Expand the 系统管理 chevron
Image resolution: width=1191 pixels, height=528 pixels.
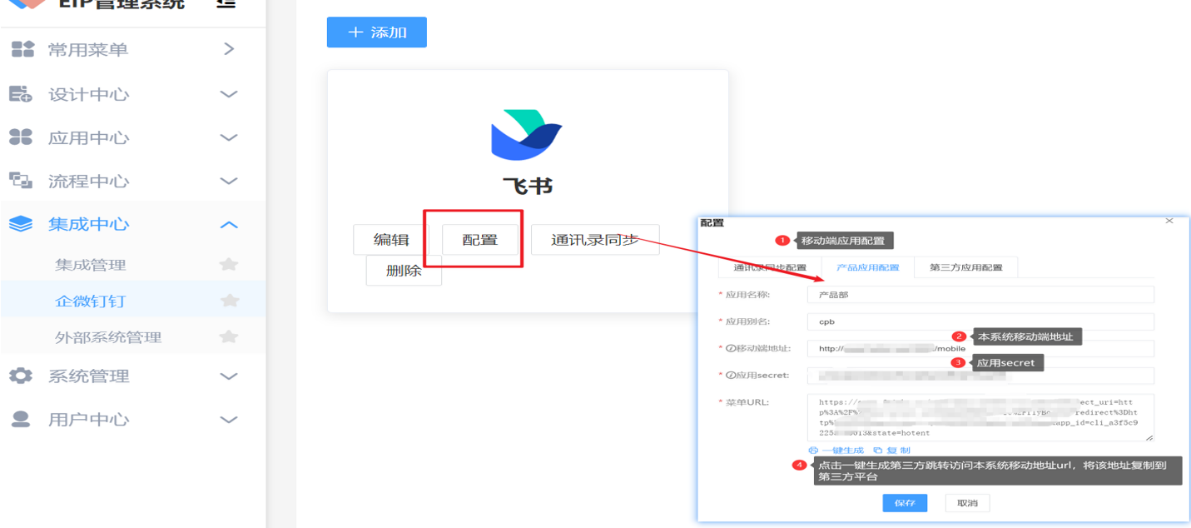(229, 376)
